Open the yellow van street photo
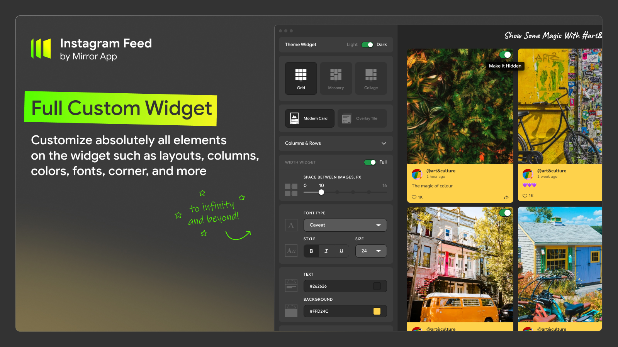Screen dimensions: 618x347 pos(460,264)
